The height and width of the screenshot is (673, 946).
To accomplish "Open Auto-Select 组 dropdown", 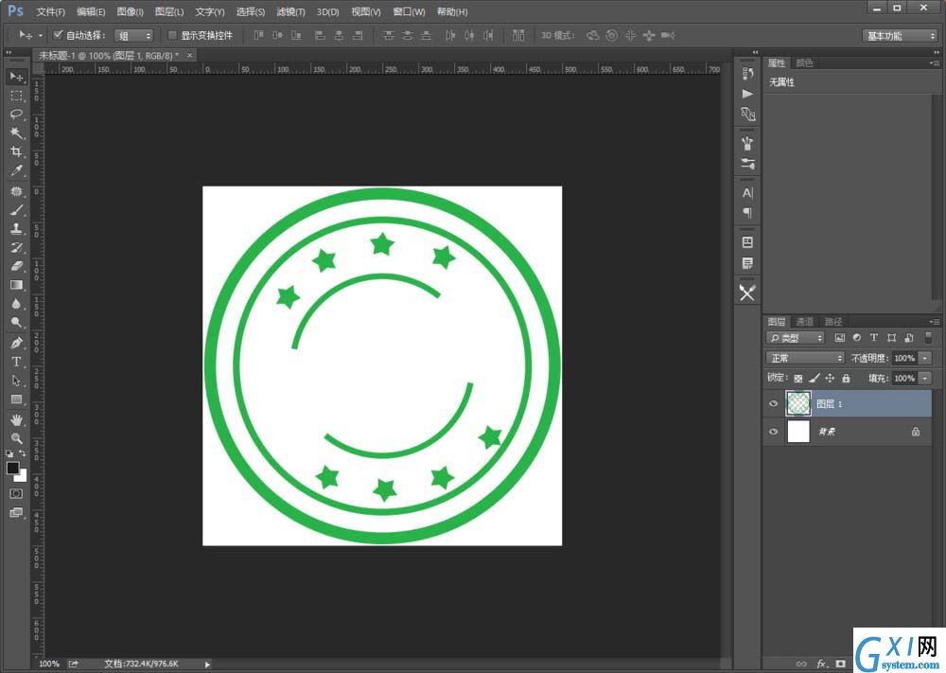I will 134,36.
